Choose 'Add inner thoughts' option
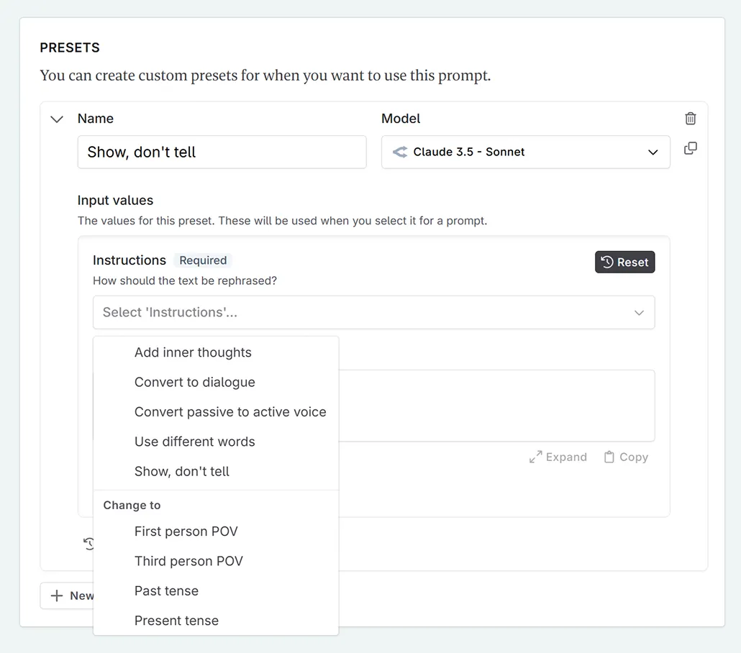741x653 pixels. (193, 353)
